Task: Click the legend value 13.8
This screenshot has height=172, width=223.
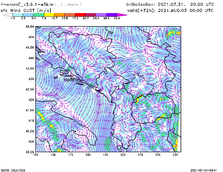Action: point(65,18)
